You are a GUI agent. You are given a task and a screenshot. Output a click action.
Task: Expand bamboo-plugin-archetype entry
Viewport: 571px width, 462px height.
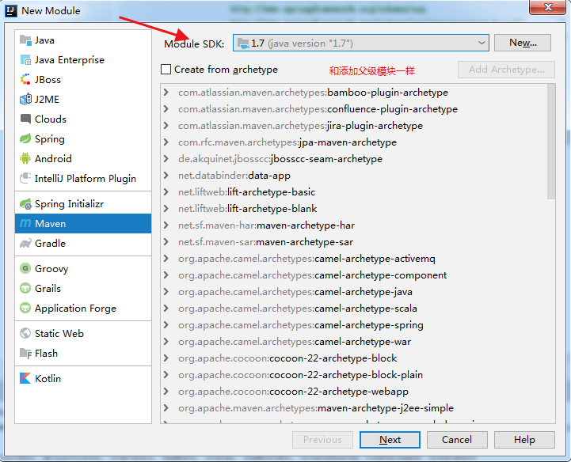[x=166, y=92]
